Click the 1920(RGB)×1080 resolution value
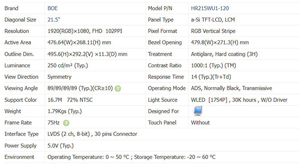This screenshot has width=299, height=167. [85, 31]
